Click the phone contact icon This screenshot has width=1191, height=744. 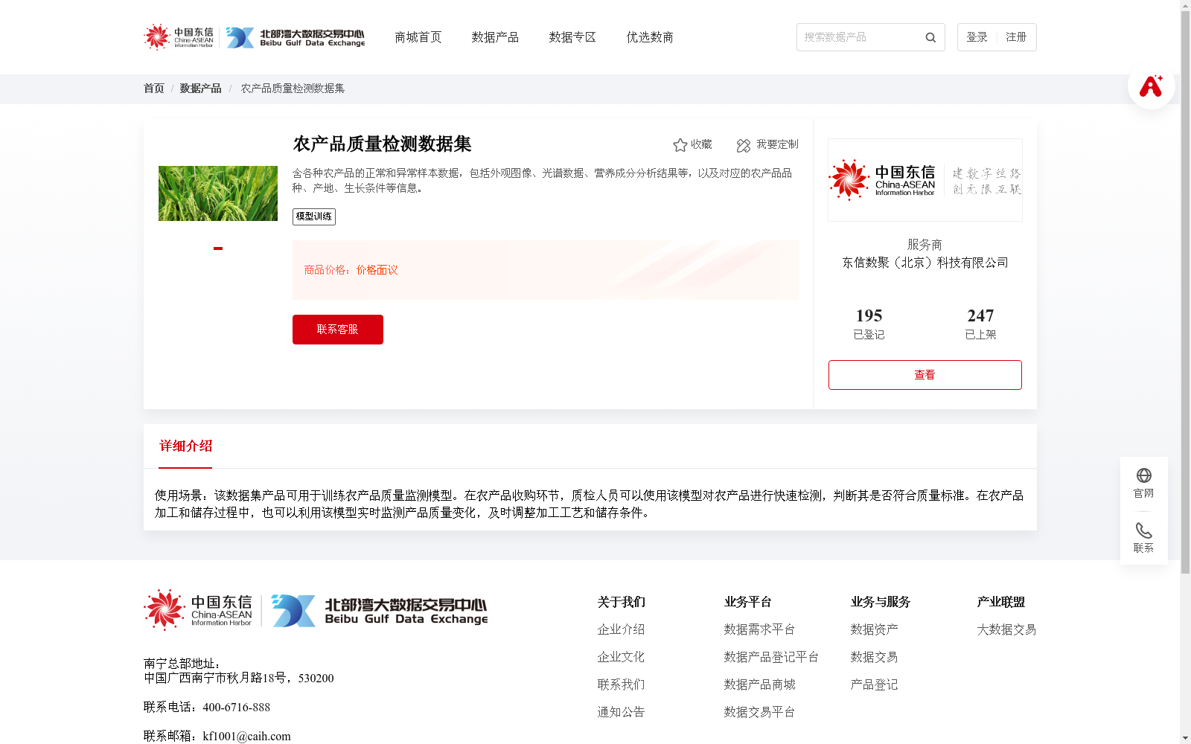pyautogui.click(x=1144, y=530)
